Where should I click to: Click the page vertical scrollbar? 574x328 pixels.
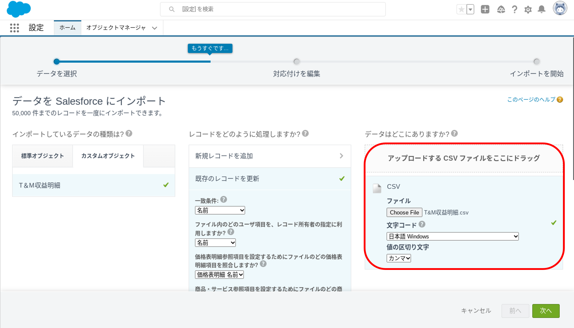coord(573,108)
